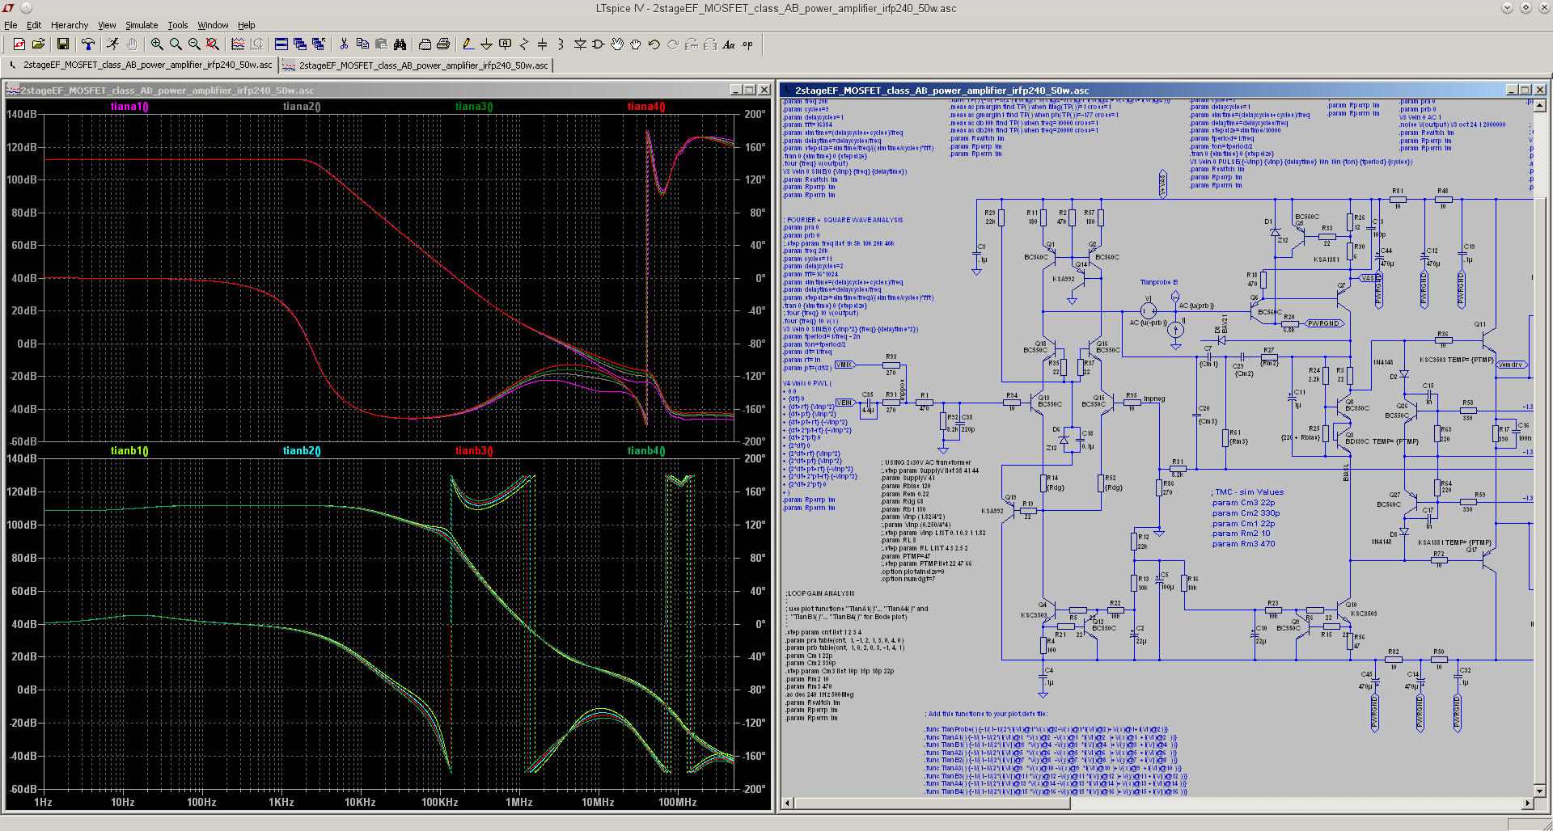Open Component chooser gate icon
The height and width of the screenshot is (831, 1553).
(599, 44)
